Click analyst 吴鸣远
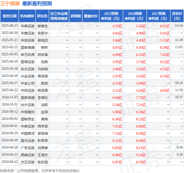The image size is (184, 173). (x=43, y=40)
